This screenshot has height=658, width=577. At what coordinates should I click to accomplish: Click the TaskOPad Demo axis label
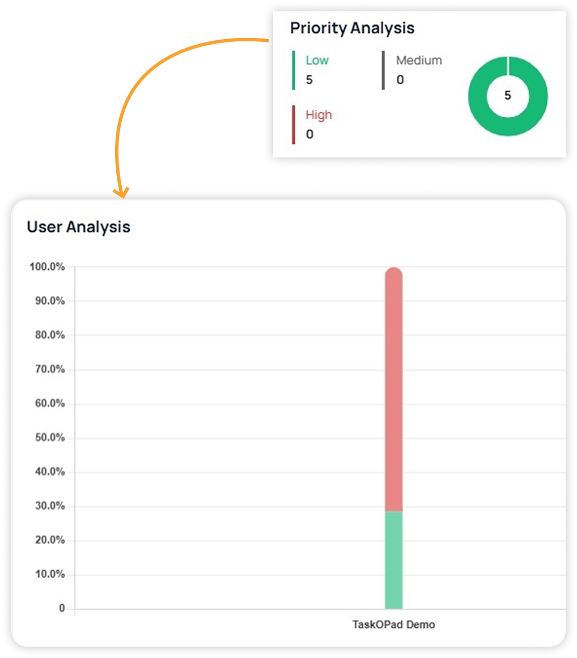pos(394,625)
